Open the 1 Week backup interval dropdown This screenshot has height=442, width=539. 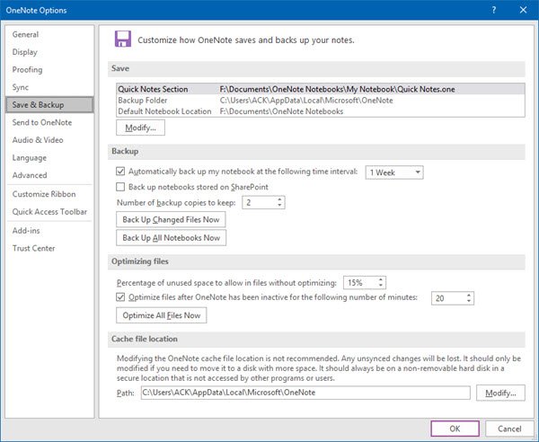(393, 172)
